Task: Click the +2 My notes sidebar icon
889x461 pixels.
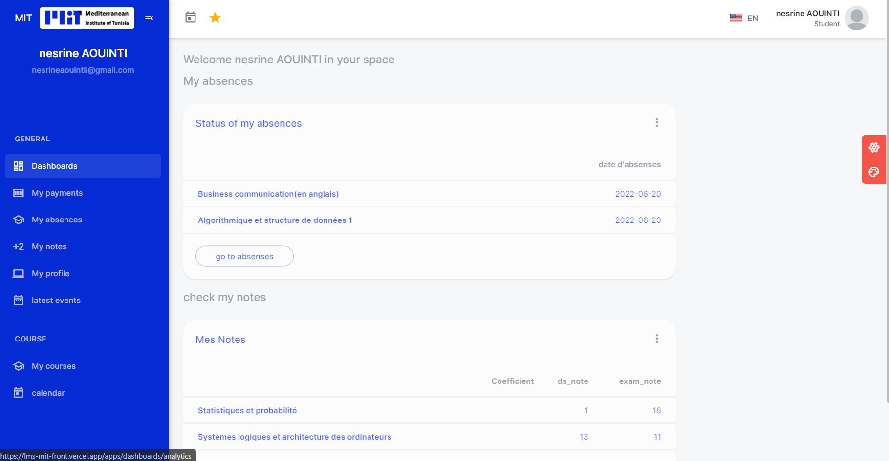Action: [19, 246]
